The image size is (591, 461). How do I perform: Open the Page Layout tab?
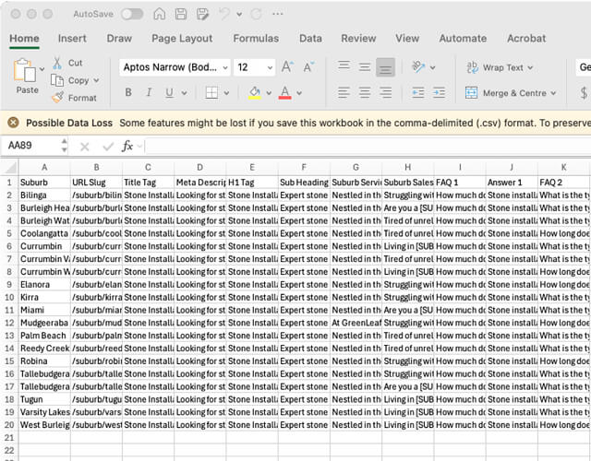pos(182,39)
